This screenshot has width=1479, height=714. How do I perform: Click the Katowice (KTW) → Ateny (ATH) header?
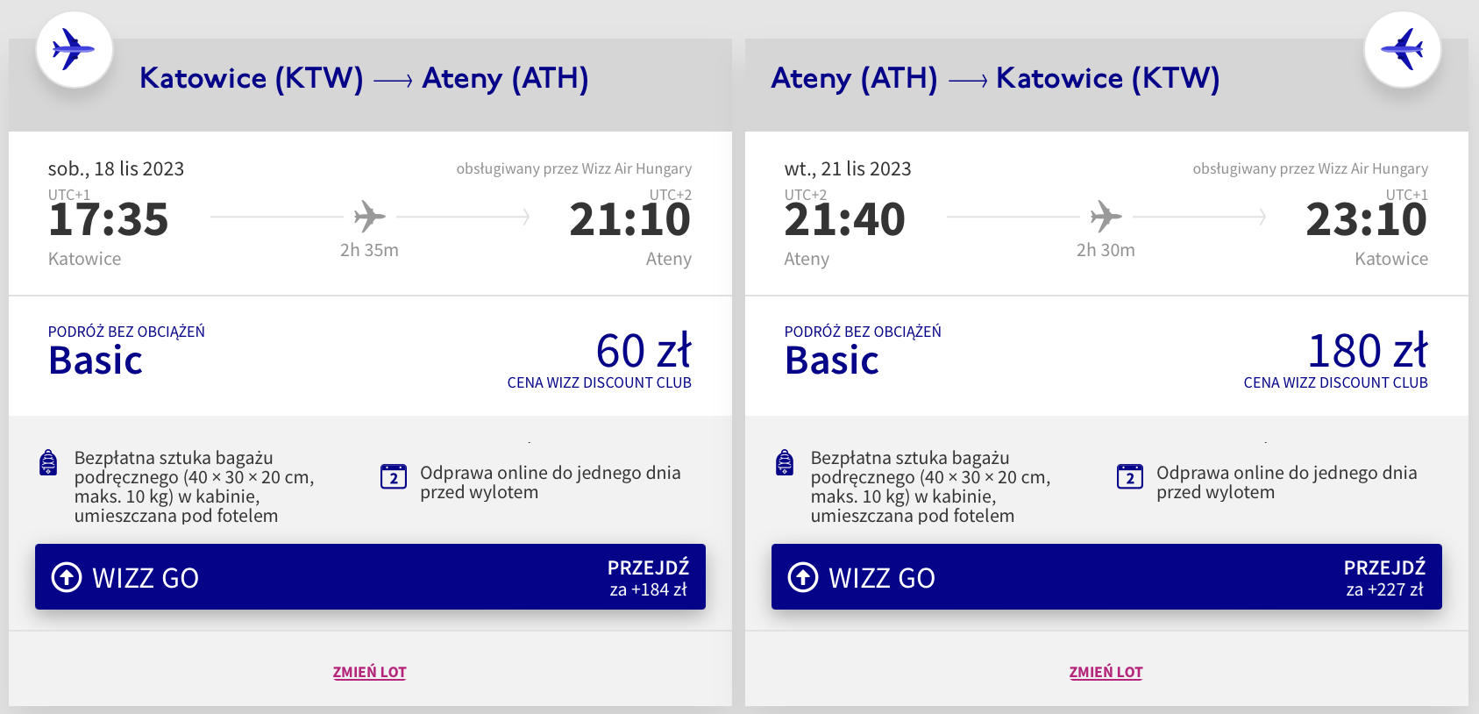coord(364,79)
